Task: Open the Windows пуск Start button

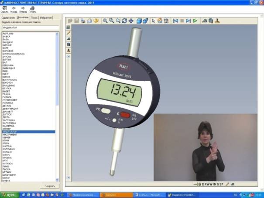Action: [8, 195]
